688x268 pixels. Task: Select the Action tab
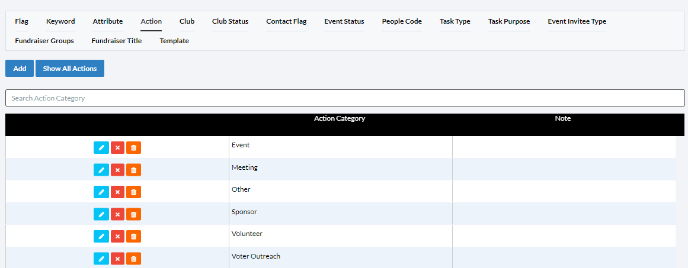coord(151,21)
